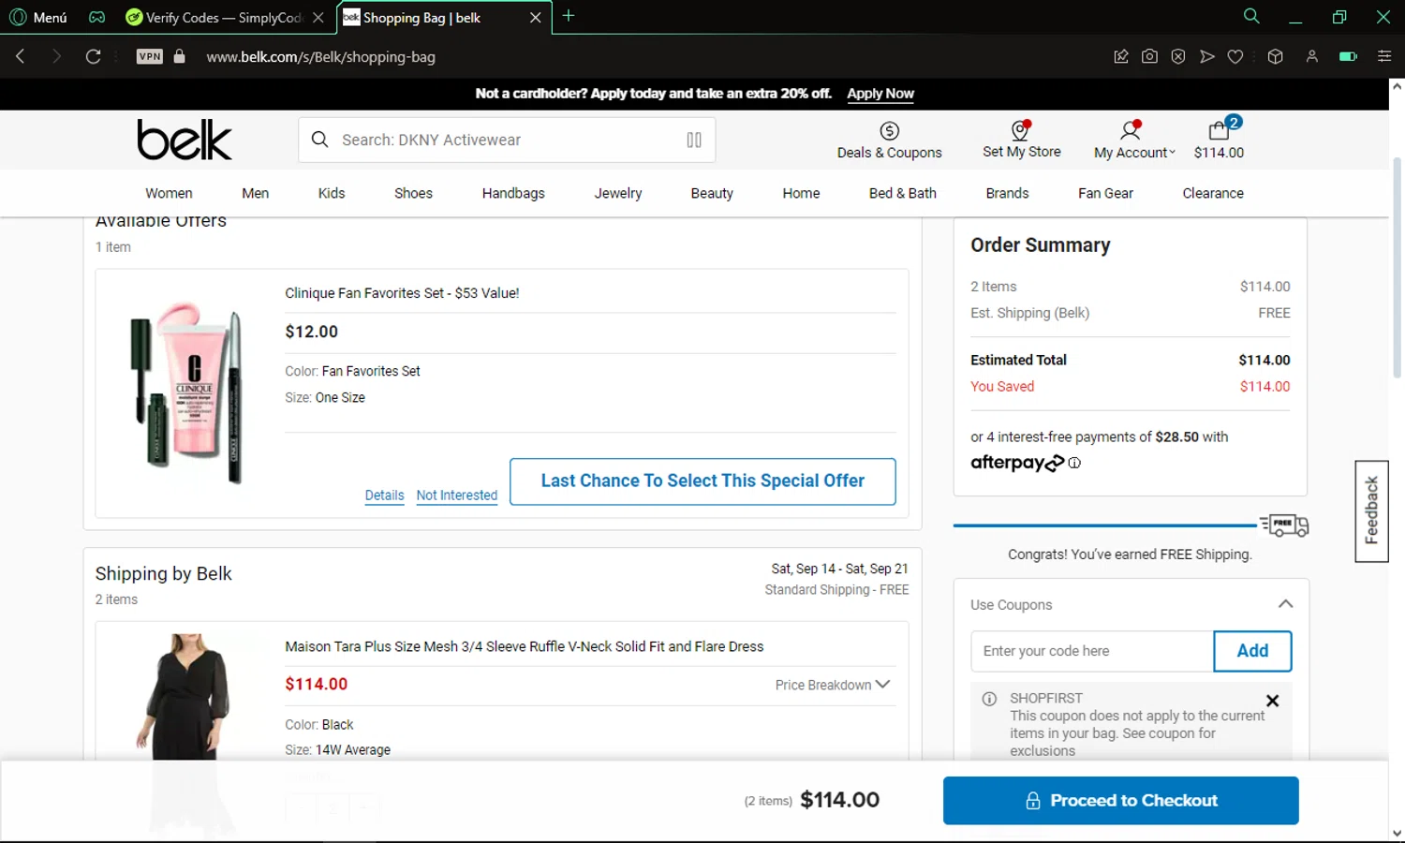Image resolution: width=1405 pixels, height=843 pixels.
Task: Open the Opera Menu button
Action: 38,17
